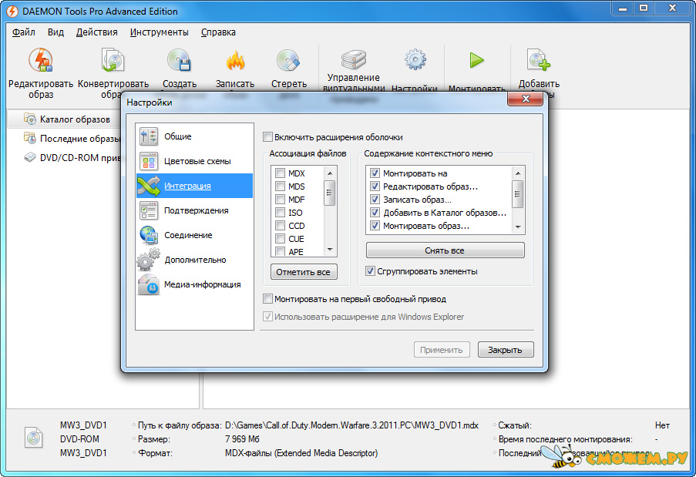Click the Отметить все button

(304, 271)
